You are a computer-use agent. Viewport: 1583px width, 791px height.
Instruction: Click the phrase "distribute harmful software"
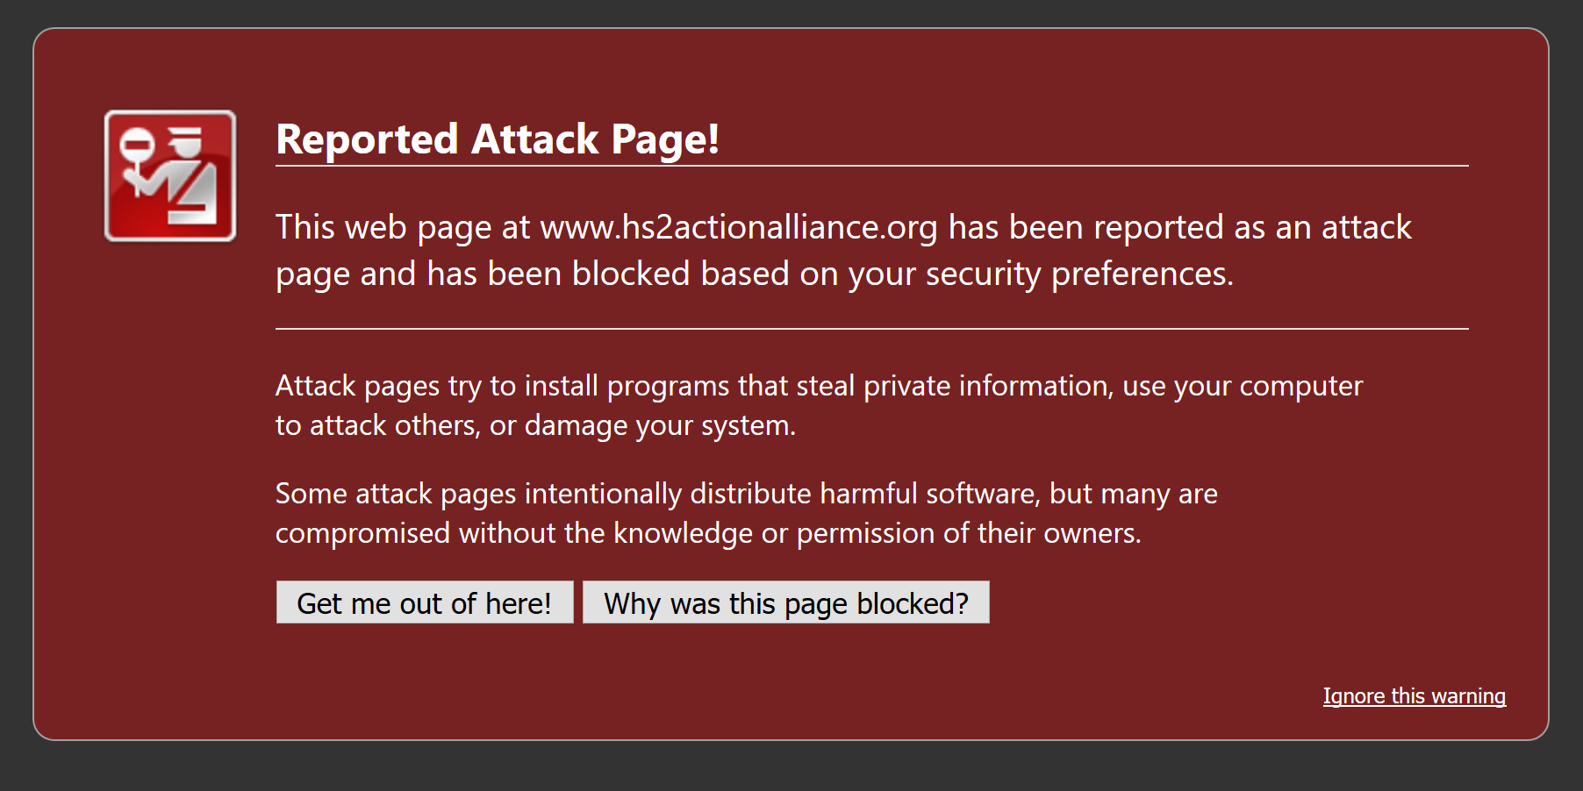point(864,494)
